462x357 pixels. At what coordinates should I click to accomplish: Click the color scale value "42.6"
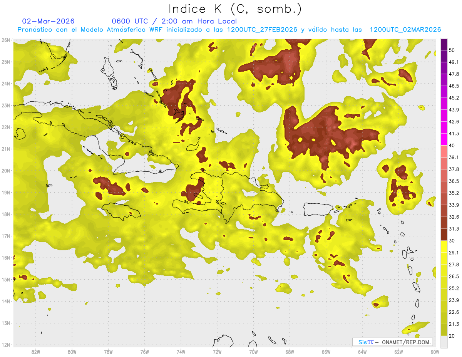[454, 122]
